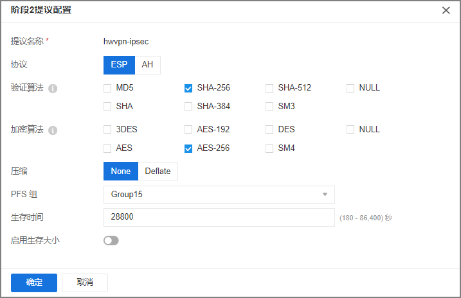Viewport: 461px width, 298px height.
Task: Choose Deflate compression
Action: click(x=158, y=171)
